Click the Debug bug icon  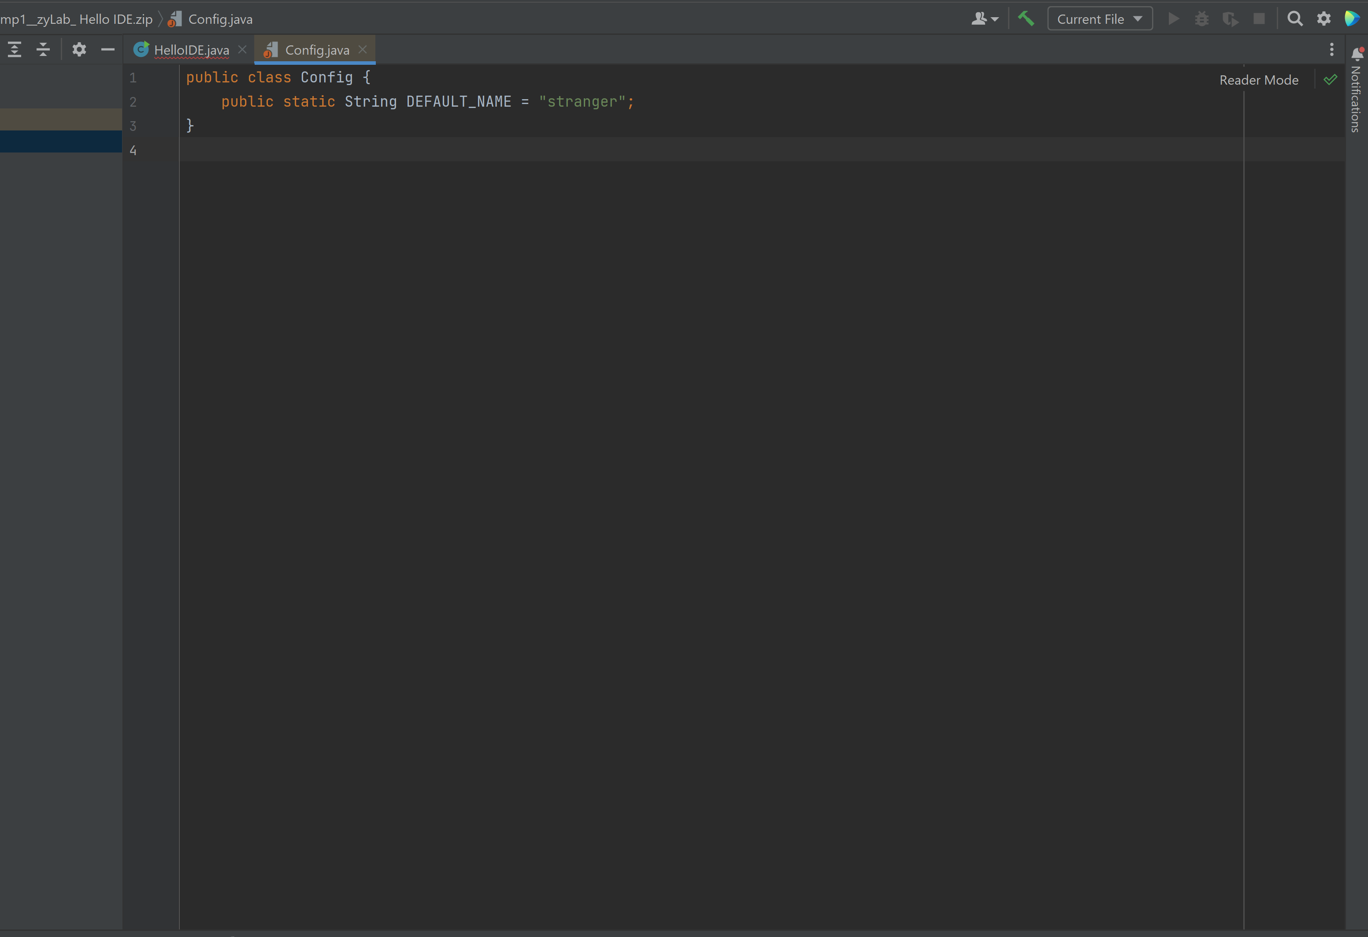[1201, 19]
